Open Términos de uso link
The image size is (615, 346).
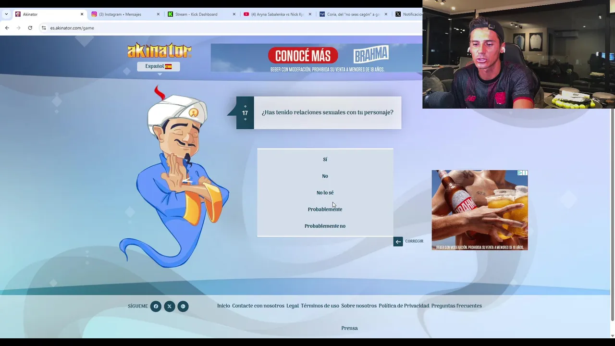click(320, 306)
